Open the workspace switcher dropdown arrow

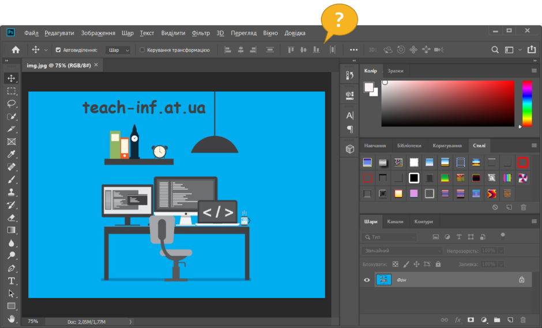[520, 50]
